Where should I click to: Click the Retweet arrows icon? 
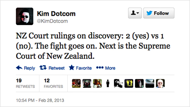coord(43,68)
